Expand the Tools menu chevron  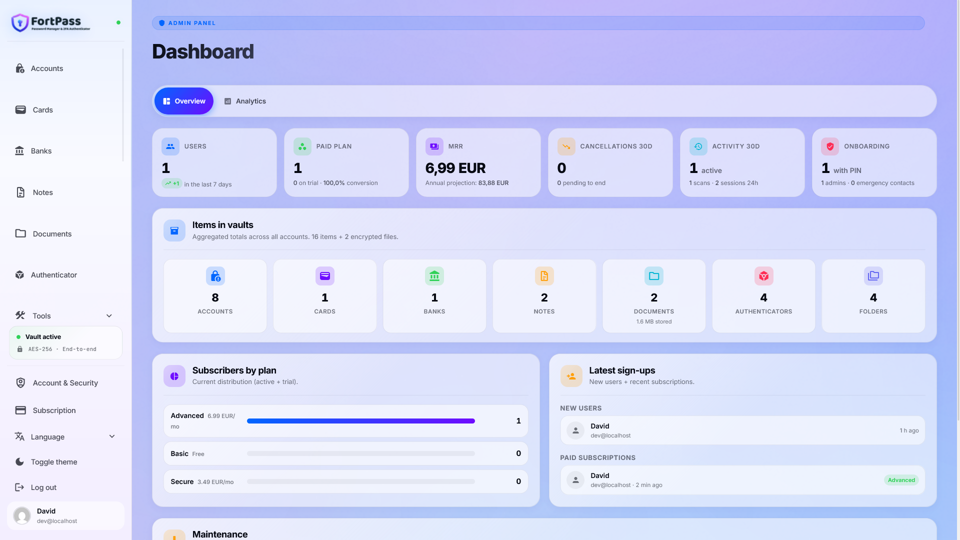109,316
